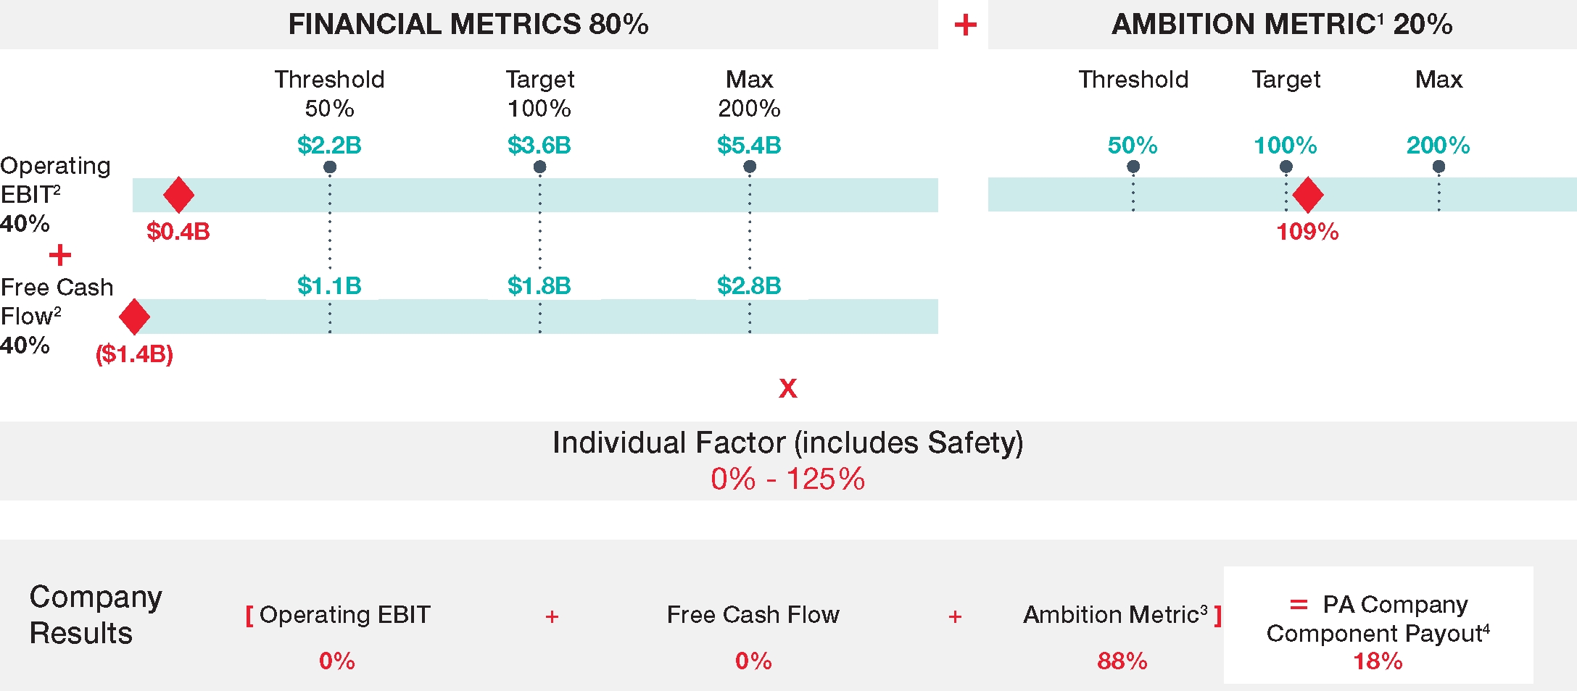Click the red plus between the two header banners

[965, 25]
